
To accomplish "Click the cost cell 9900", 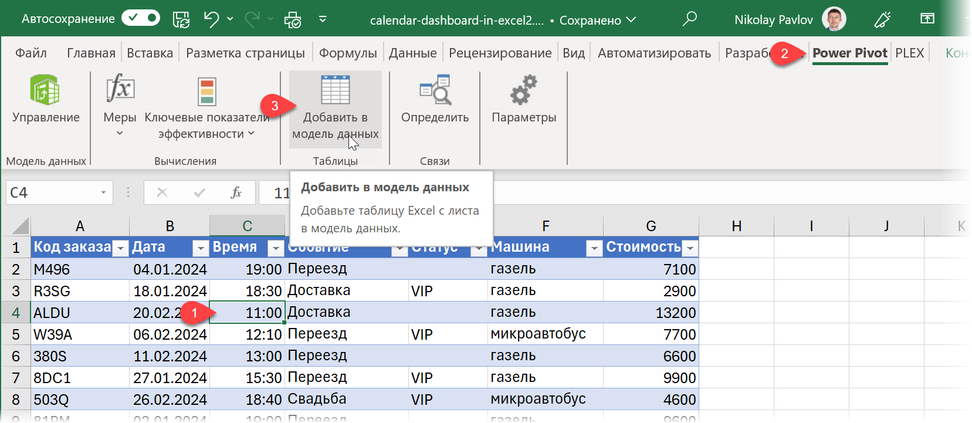I will [x=651, y=378].
